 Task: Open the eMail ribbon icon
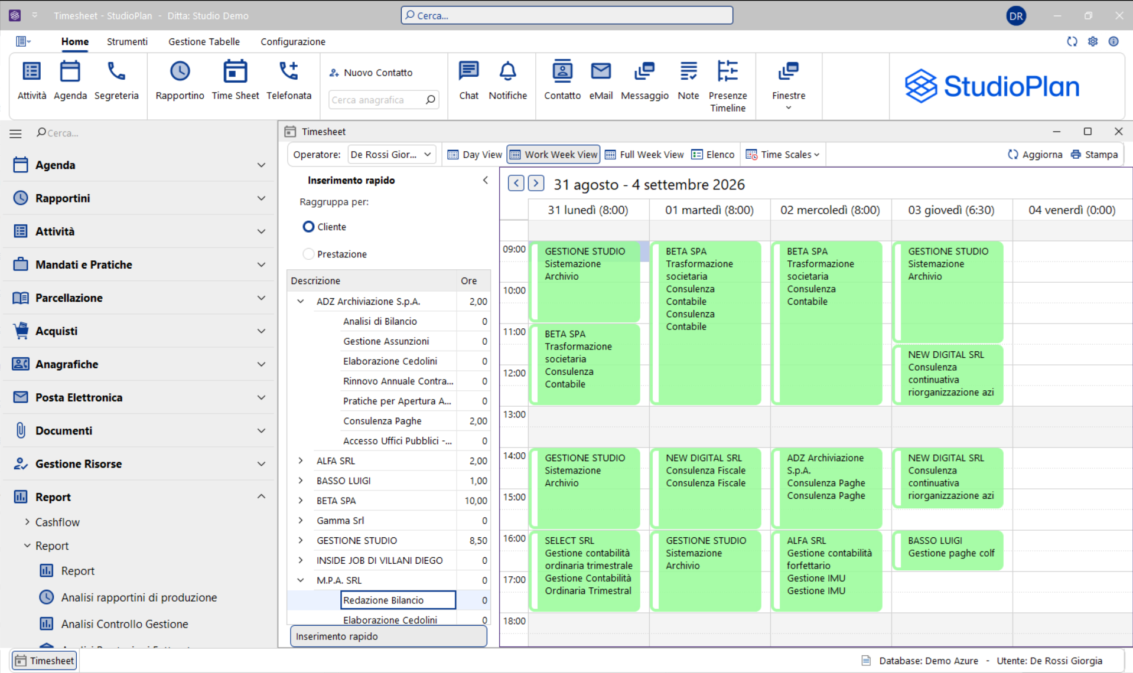(601, 80)
